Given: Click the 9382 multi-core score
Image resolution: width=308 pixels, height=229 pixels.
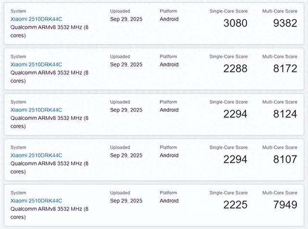Looking at the screenshot, I should [285, 23].
